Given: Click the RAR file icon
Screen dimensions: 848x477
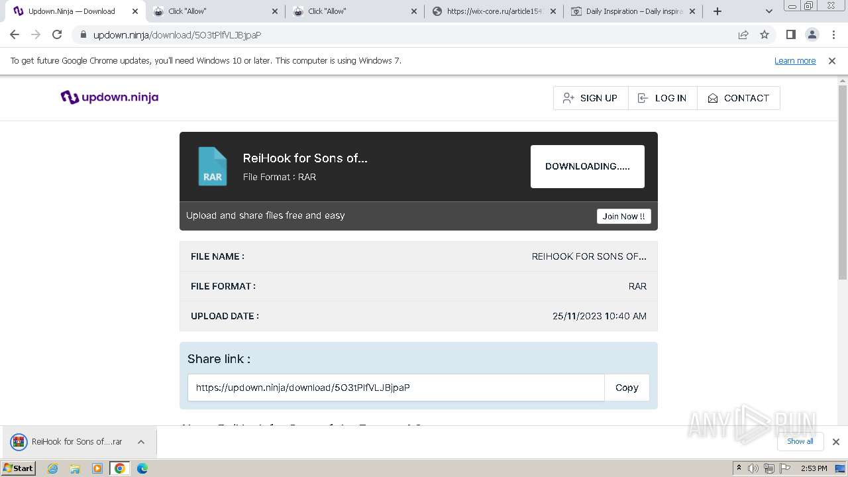Looking at the screenshot, I should click(213, 166).
